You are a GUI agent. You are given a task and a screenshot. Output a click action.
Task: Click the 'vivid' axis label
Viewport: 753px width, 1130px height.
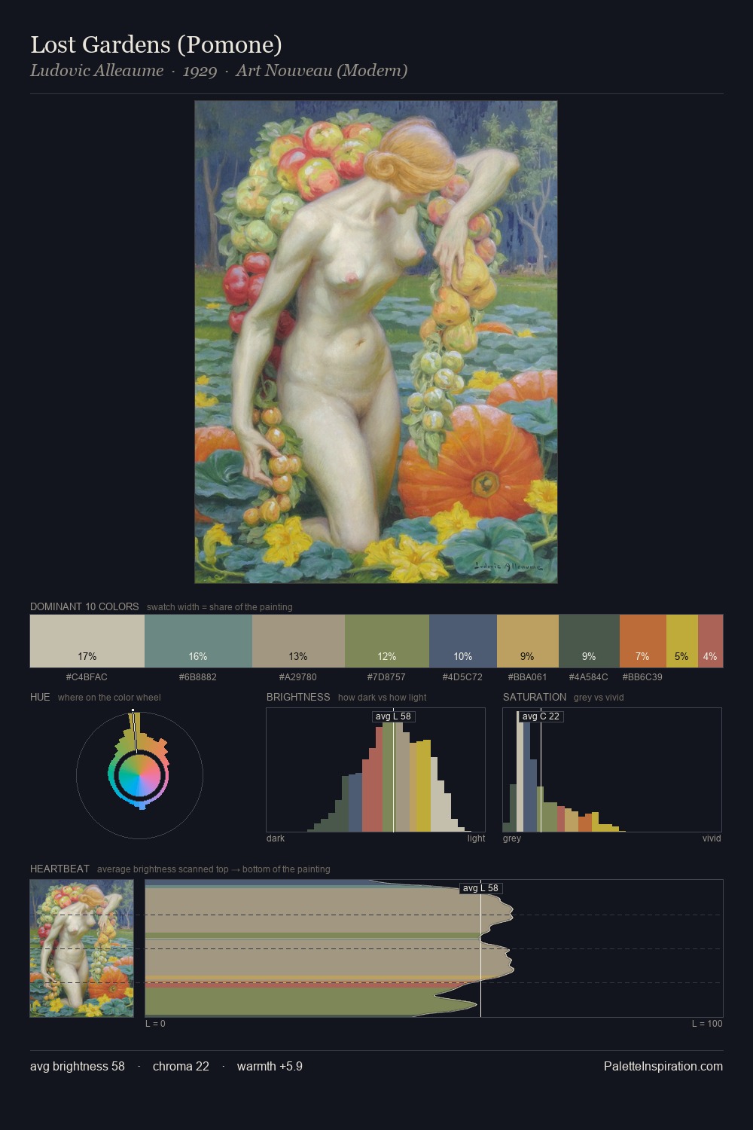click(712, 838)
